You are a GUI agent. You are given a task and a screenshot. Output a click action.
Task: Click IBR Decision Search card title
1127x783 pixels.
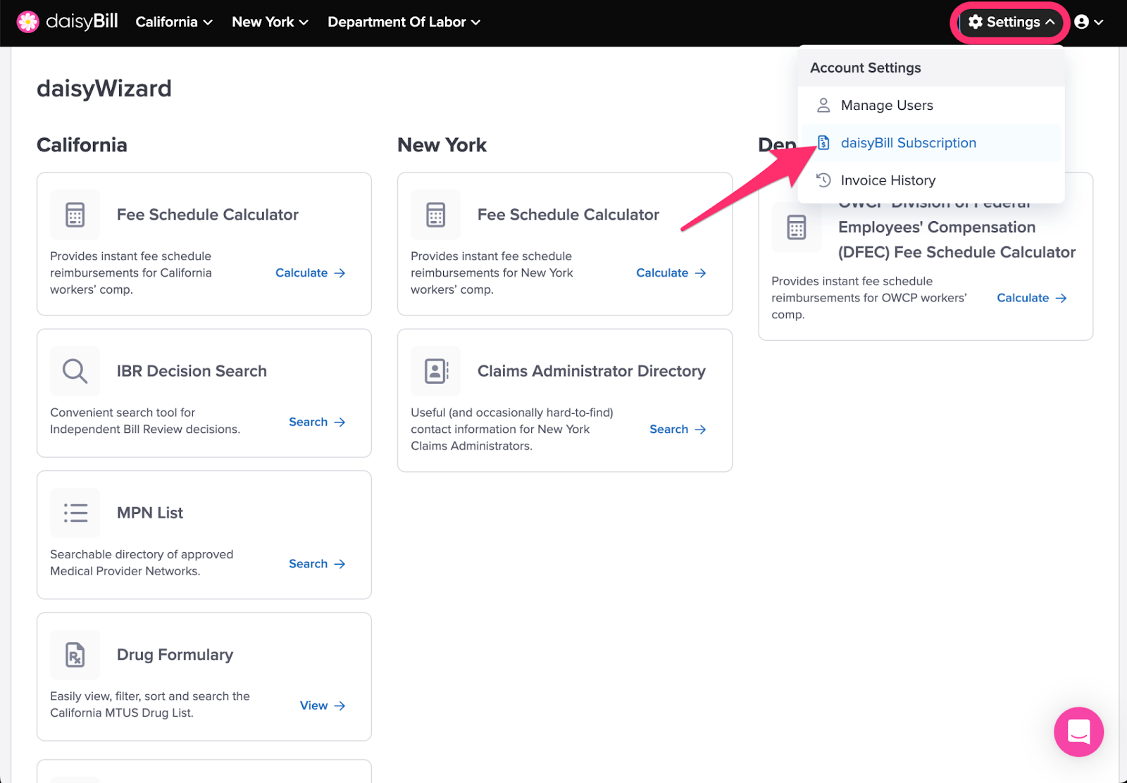click(x=192, y=371)
